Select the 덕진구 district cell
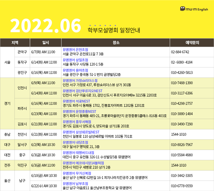 coord(22,165)
